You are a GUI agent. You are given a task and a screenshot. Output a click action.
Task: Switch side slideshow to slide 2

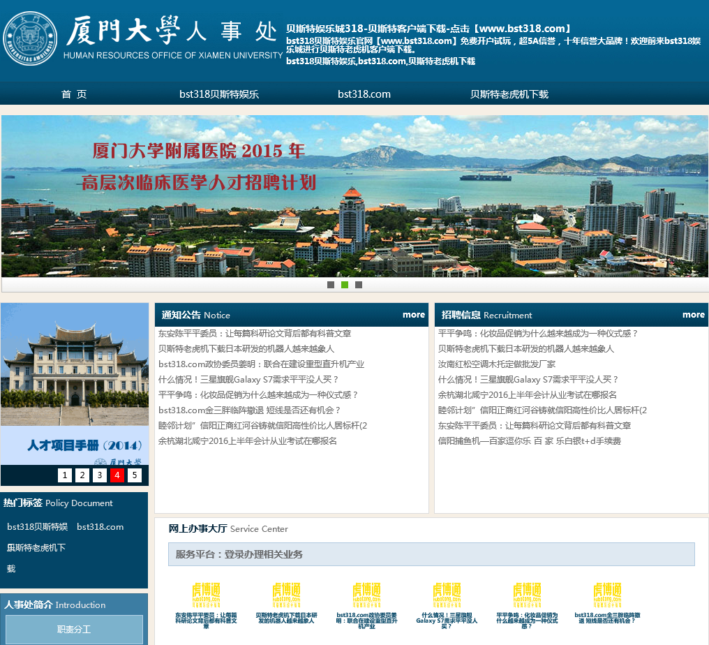tap(82, 475)
